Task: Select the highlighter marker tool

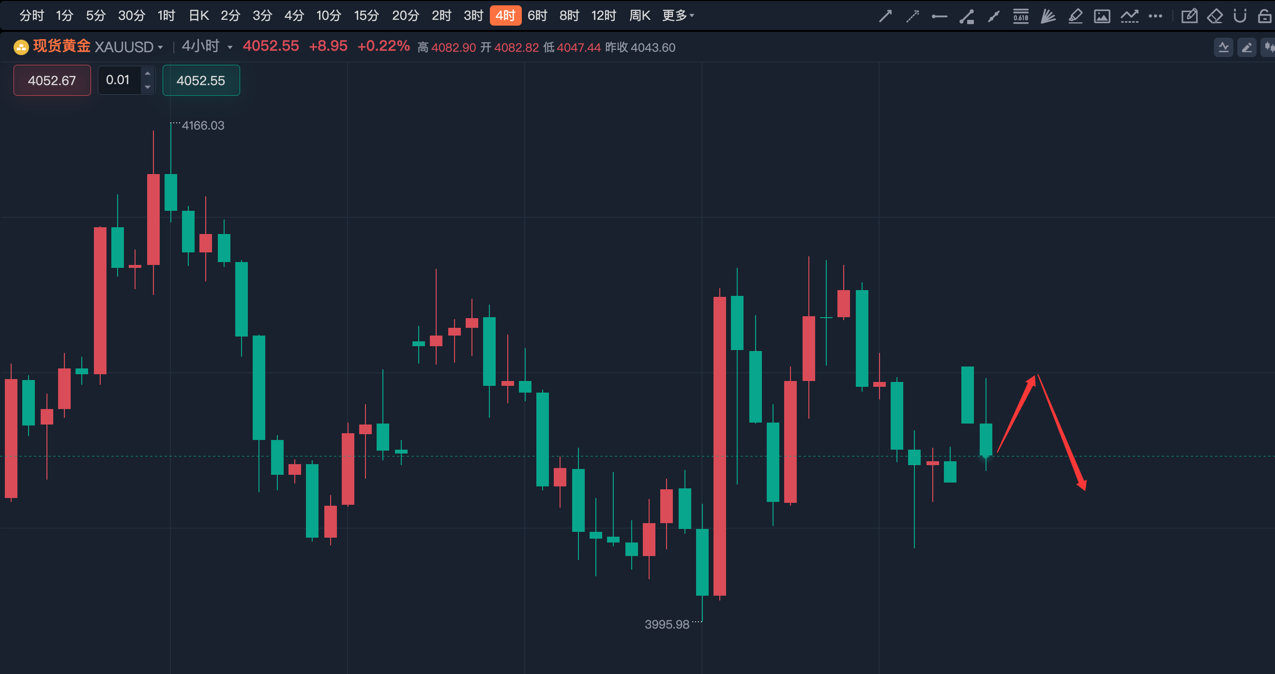Action: click(x=1075, y=16)
